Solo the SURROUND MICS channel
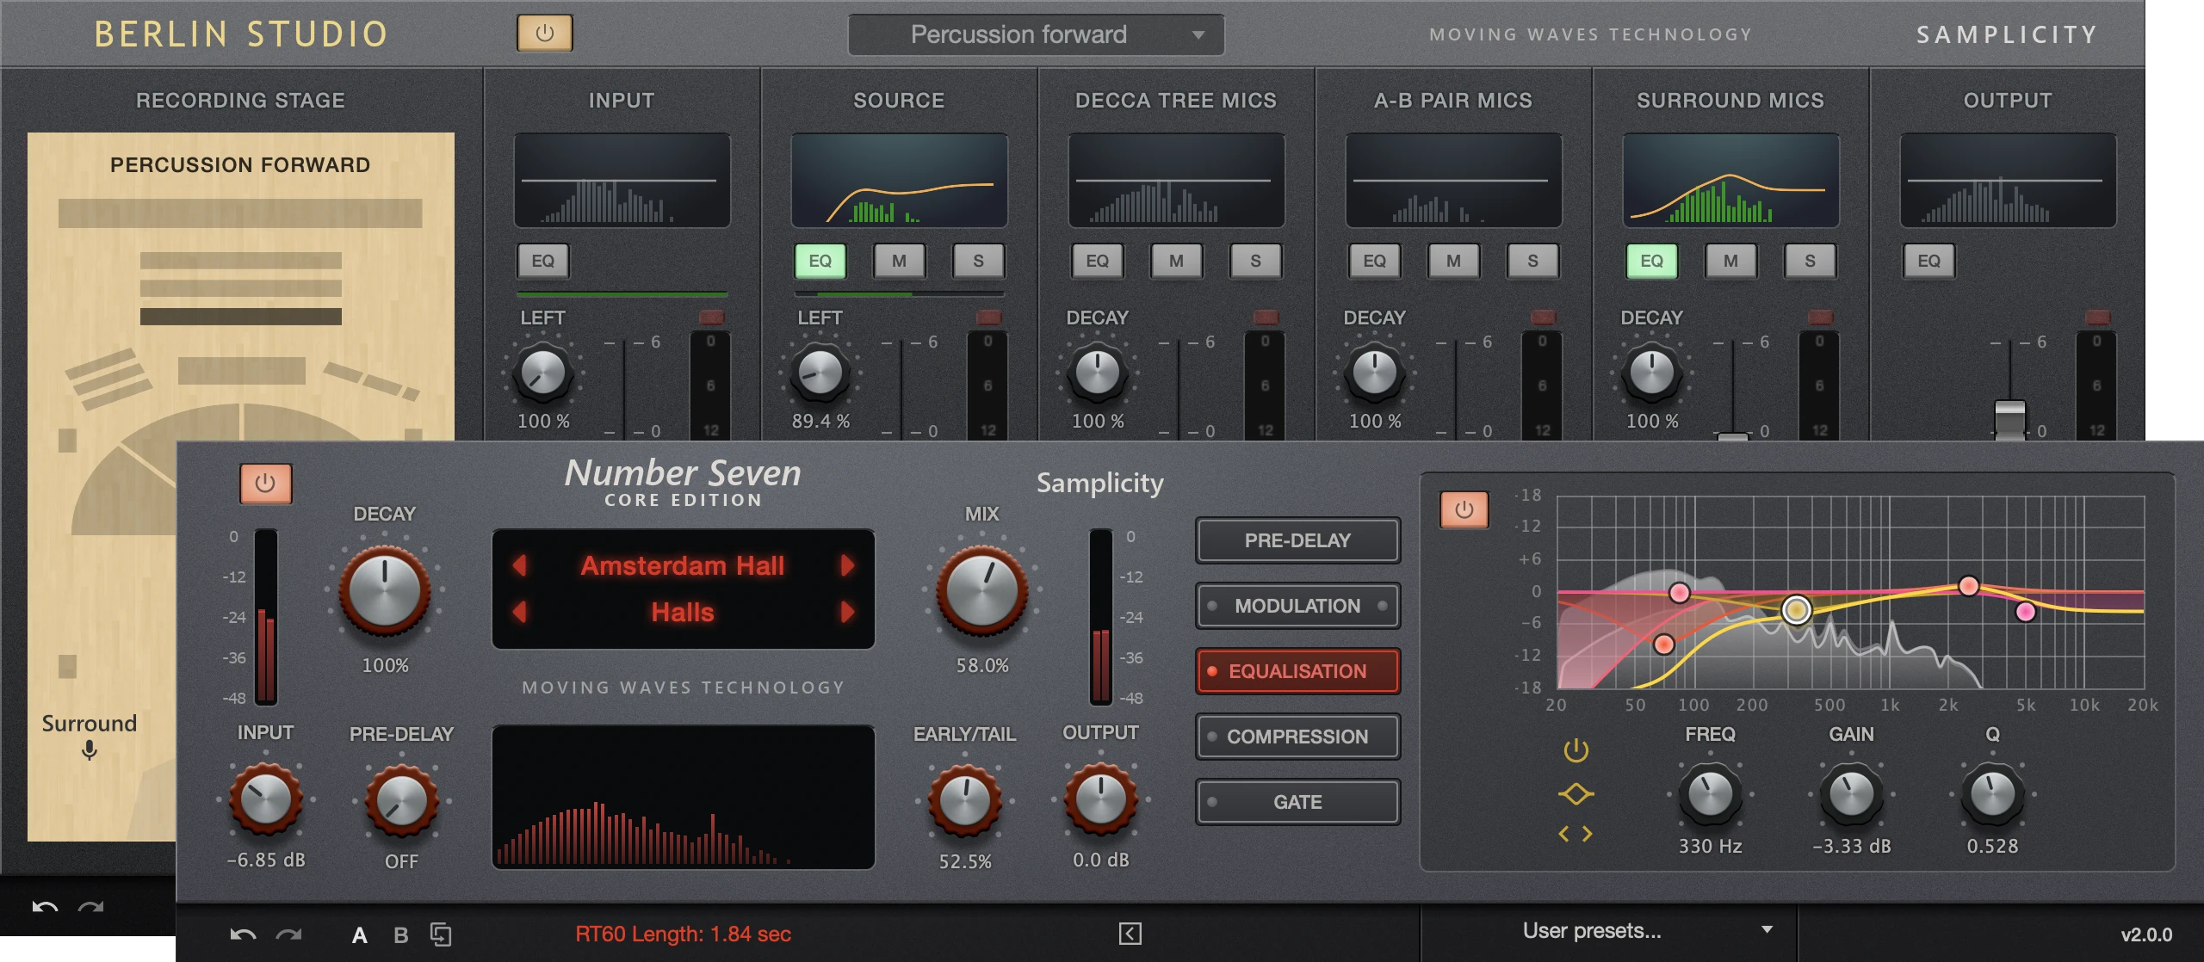2204x962 pixels. tap(1810, 261)
